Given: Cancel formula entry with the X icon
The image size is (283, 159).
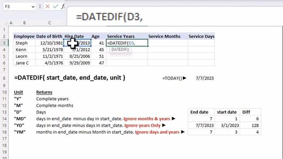Looking at the screenshot, I should pyautogui.click(x=47, y=7).
